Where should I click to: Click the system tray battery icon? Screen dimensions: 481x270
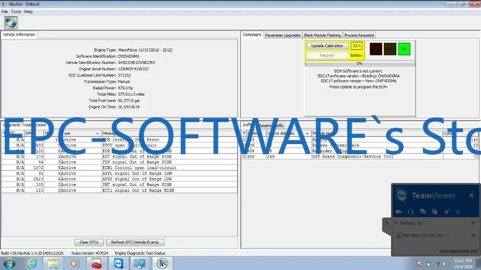[x=429, y=264]
